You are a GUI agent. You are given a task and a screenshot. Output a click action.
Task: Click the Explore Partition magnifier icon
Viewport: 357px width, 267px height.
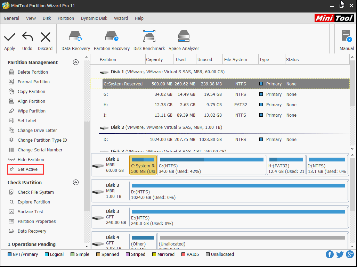click(11, 202)
